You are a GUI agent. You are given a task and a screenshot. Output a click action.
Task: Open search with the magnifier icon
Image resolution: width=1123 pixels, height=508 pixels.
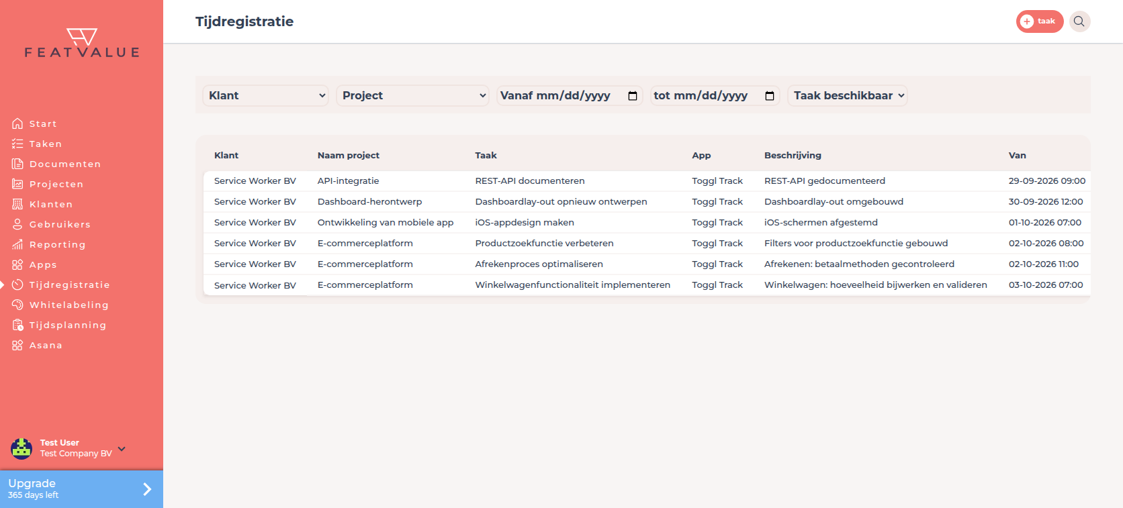[x=1079, y=21]
